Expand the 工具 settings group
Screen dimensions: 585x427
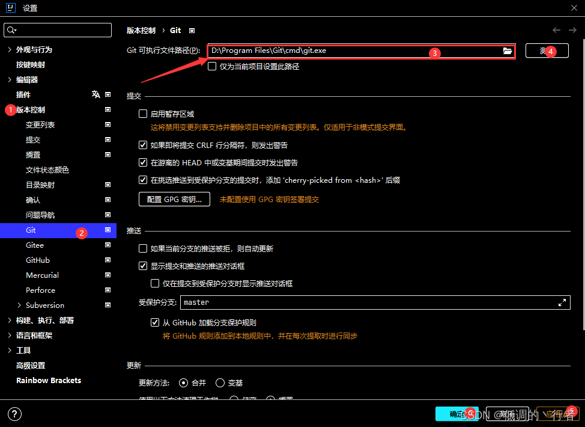click(x=10, y=351)
